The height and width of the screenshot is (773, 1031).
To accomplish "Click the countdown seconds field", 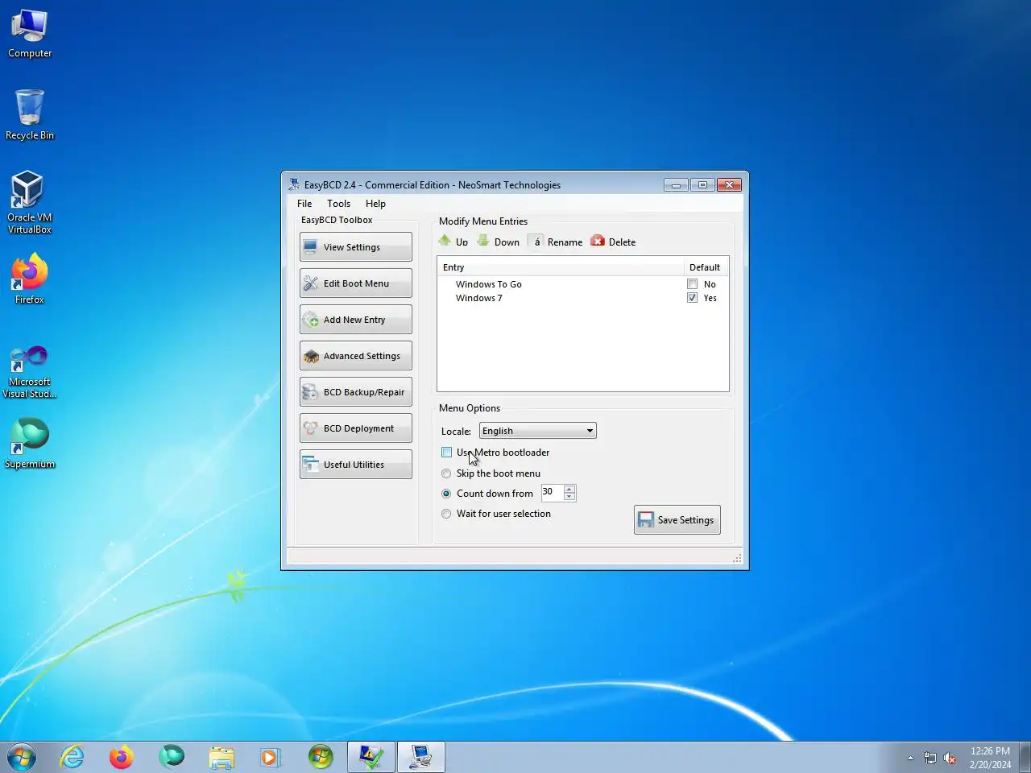I will click(x=552, y=492).
